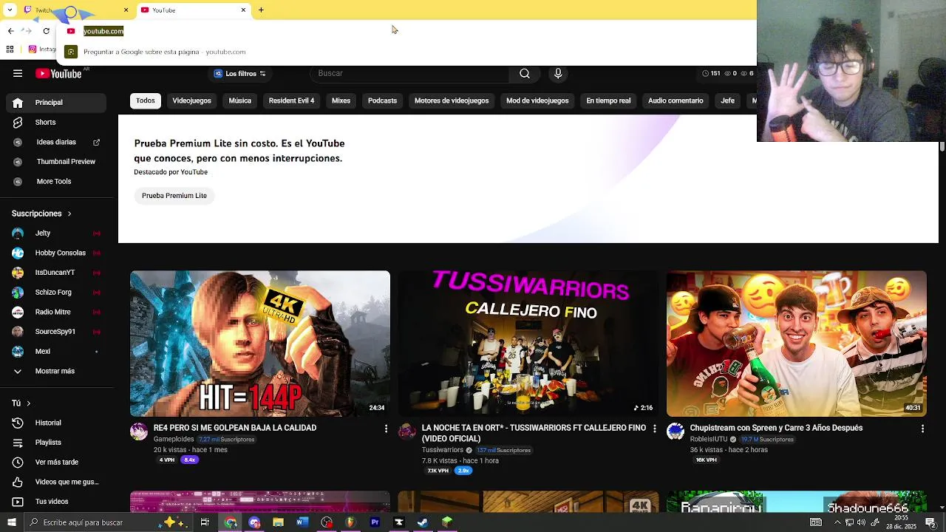Open Steam from the taskbar
946x532 pixels.
coord(423,522)
